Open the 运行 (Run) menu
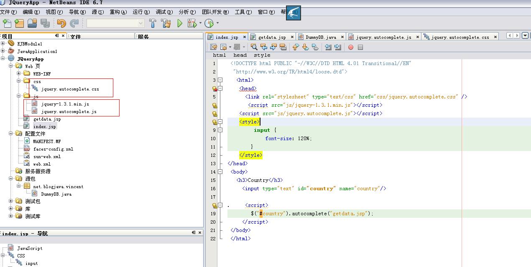The width and height of the screenshot is (531, 267). [141, 12]
